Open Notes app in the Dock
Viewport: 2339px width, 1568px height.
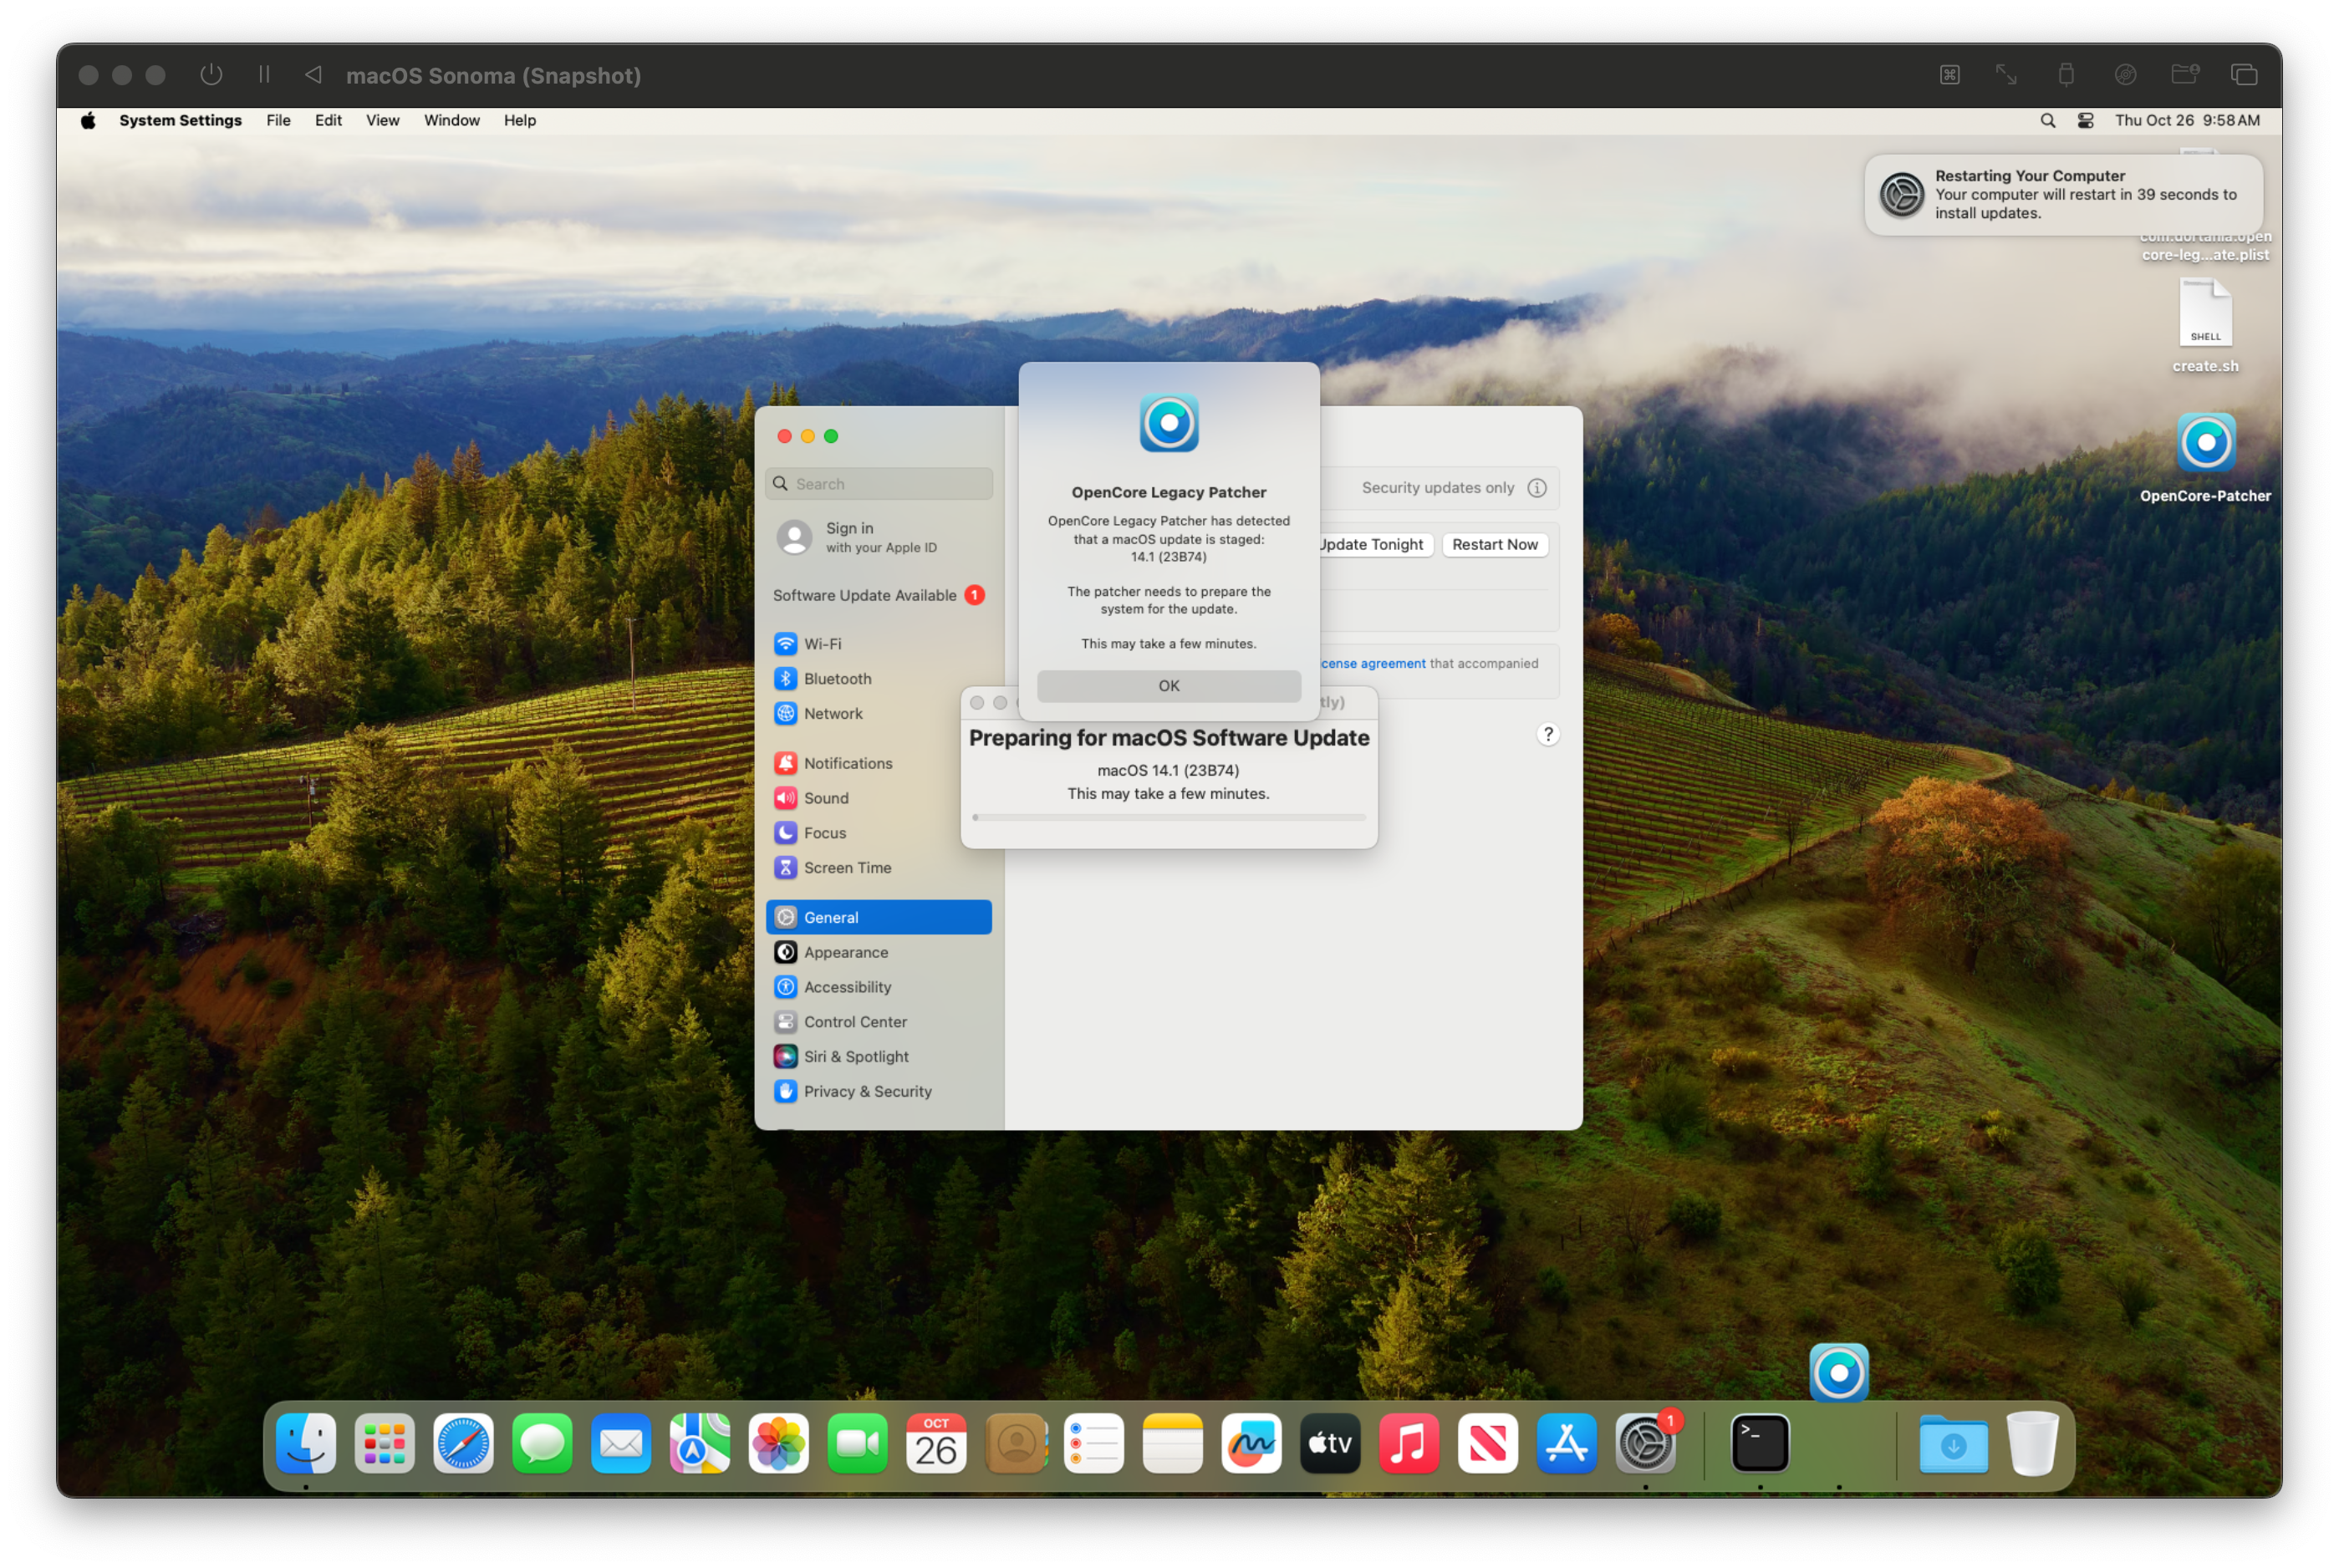[x=1173, y=1444]
